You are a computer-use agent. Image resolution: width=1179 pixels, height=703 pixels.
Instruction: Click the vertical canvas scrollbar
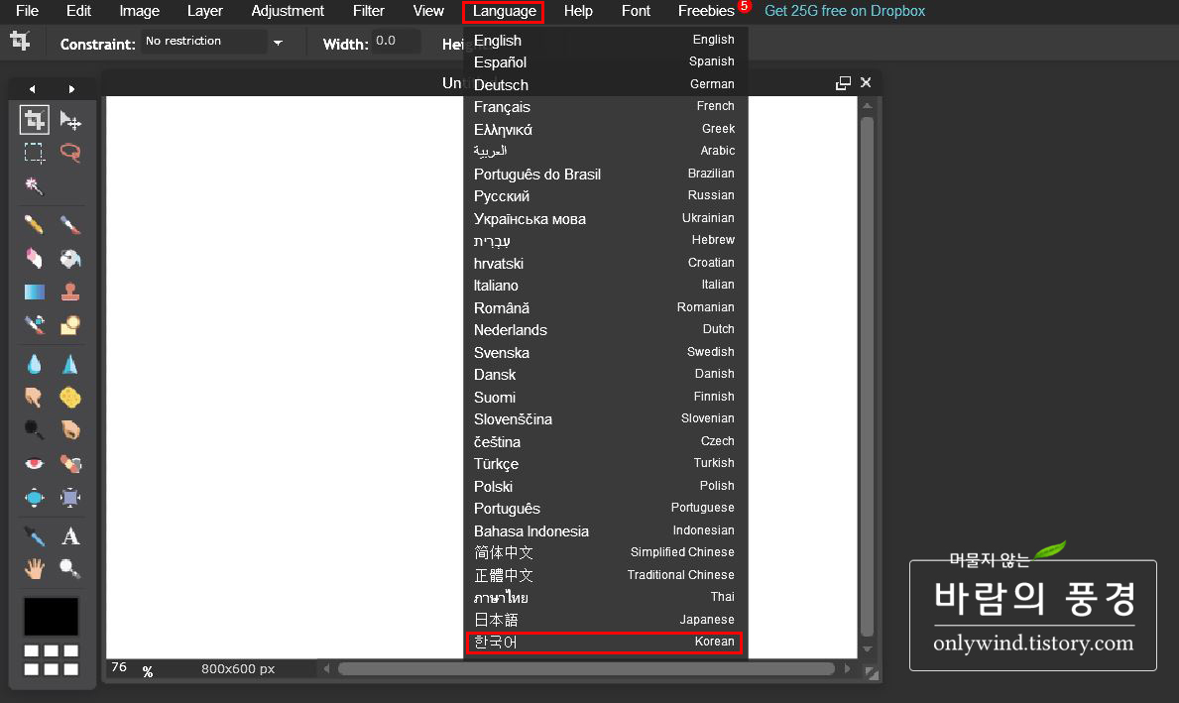tap(867, 376)
